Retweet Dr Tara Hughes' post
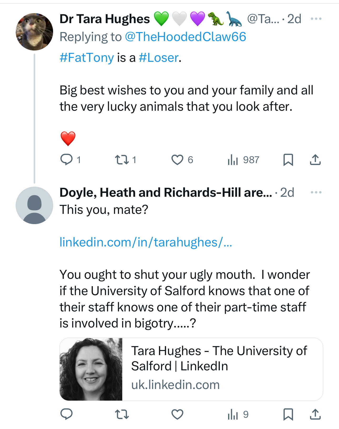Viewport: 339px width, 429px height. point(122,159)
